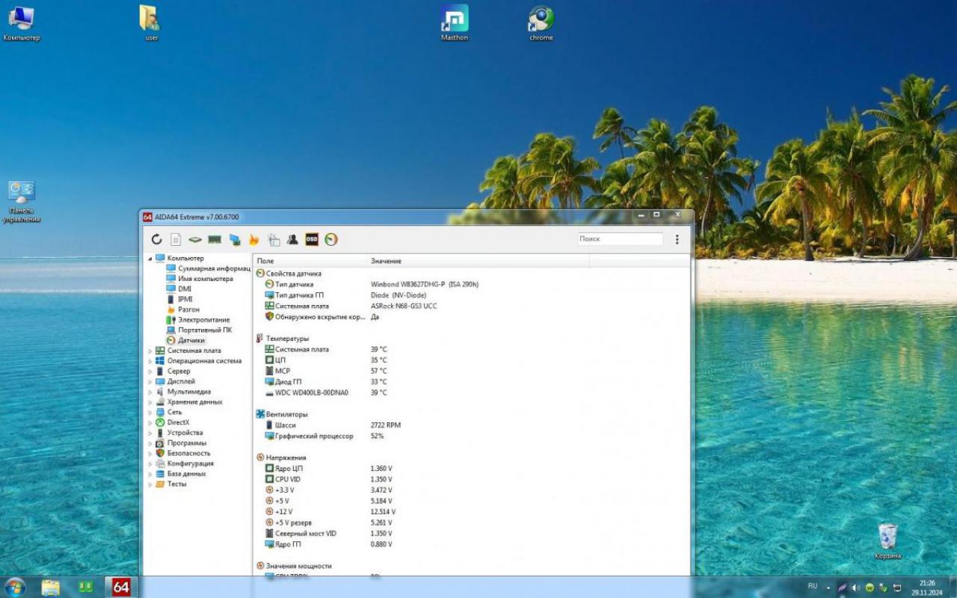Select Портативный ПК in the tree

pos(198,330)
